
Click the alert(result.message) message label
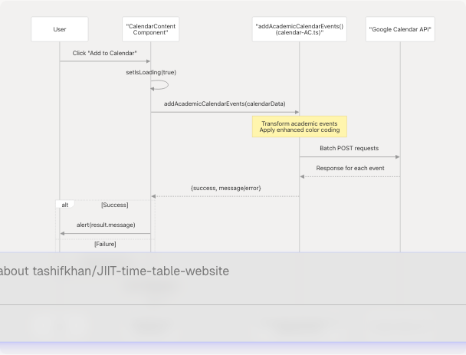tap(106, 225)
